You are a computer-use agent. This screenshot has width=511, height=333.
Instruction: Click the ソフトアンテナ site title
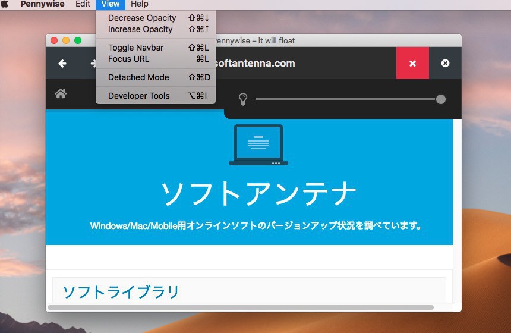[258, 194]
